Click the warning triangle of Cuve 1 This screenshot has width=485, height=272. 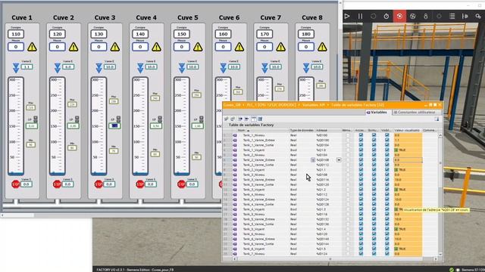pyautogui.click(x=32, y=47)
